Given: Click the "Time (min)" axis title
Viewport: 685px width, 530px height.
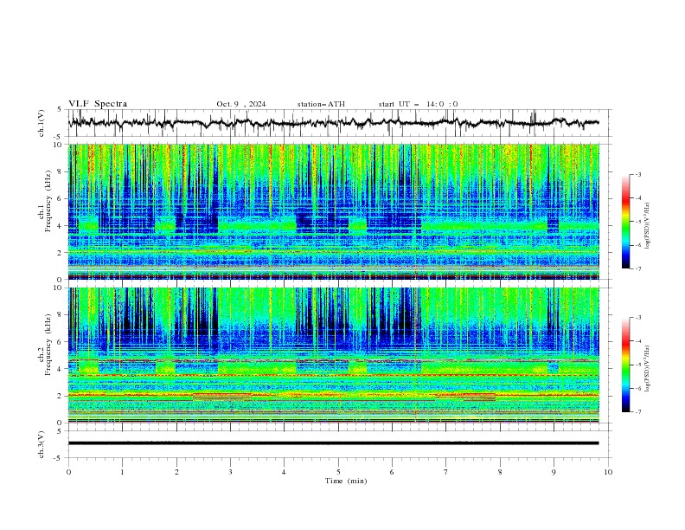Looking at the screenshot, I should click(x=346, y=481).
